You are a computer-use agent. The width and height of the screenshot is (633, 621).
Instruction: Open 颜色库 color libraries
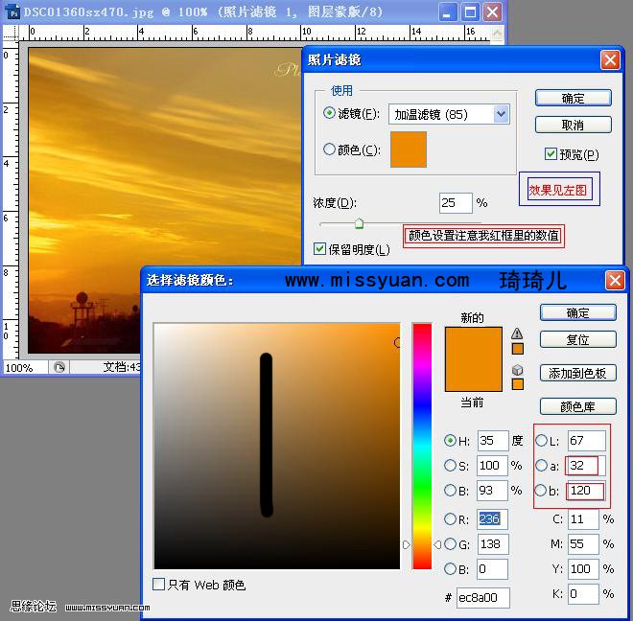[578, 406]
